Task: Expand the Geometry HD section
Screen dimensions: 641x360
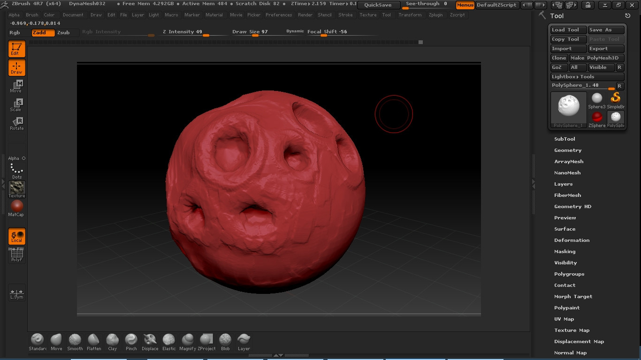Action: (572, 207)
